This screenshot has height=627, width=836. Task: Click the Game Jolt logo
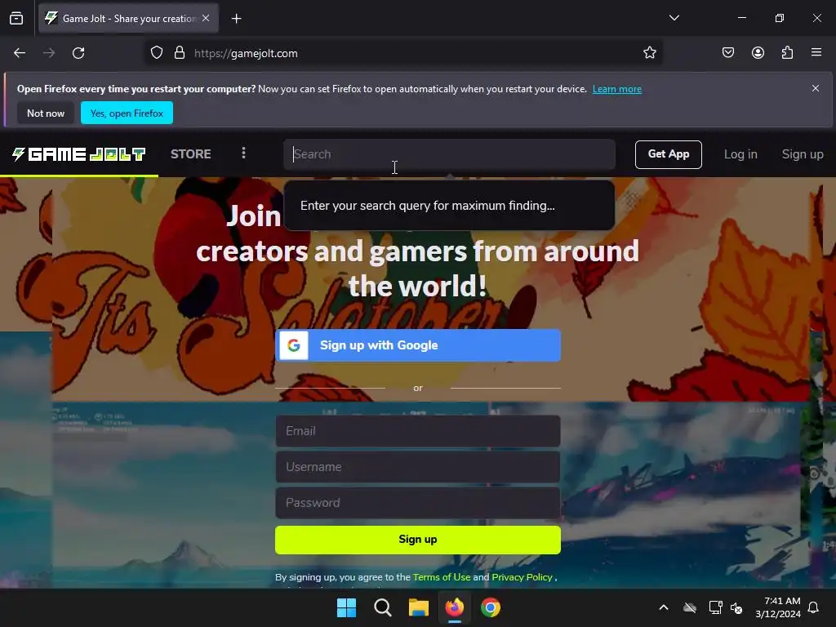tap(79, 154)
